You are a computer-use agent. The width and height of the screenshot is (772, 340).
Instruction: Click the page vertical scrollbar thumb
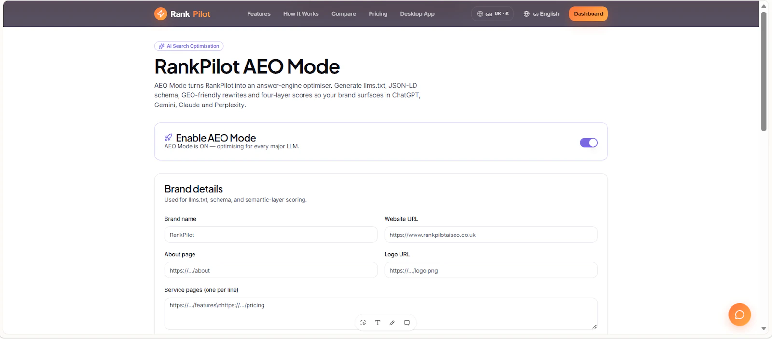pyautogui.click(x=764, y=70)
